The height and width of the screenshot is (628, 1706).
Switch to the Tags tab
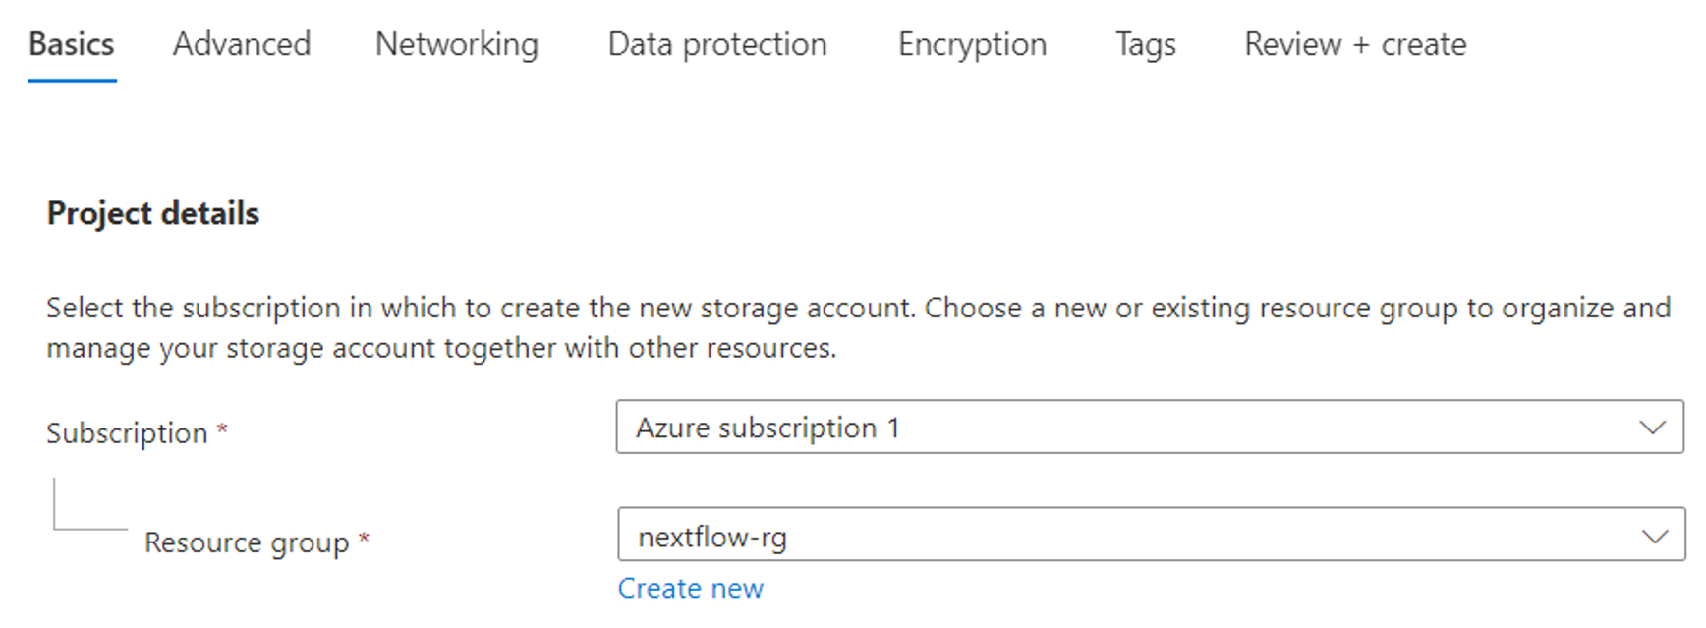pos(1145,45)
